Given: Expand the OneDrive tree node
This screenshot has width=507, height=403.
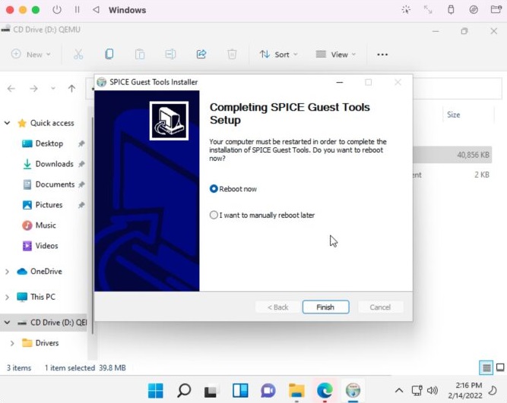Looking at the screenshot, I should [7, 272].
